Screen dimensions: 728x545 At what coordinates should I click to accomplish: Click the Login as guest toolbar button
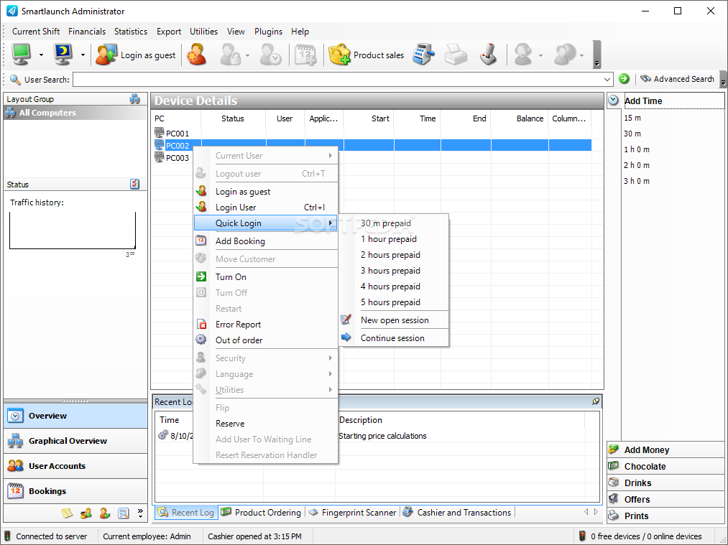(x=136, y=55)
